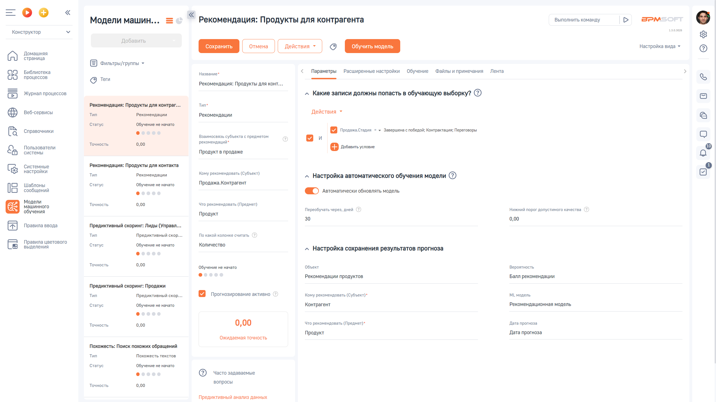The height and width of the screenshot is (402, 716).
Task: Click the Обучить модель button
Action: [x=372, y=46]
